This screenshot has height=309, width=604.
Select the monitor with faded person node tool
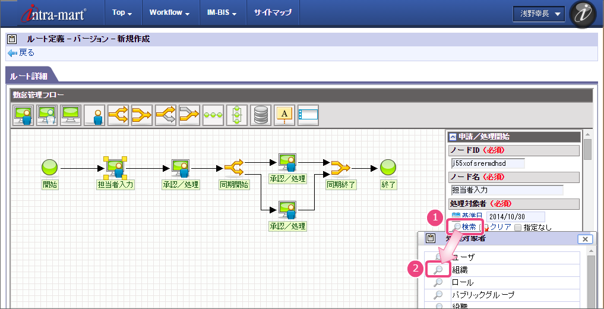click(x=47, y=115)
